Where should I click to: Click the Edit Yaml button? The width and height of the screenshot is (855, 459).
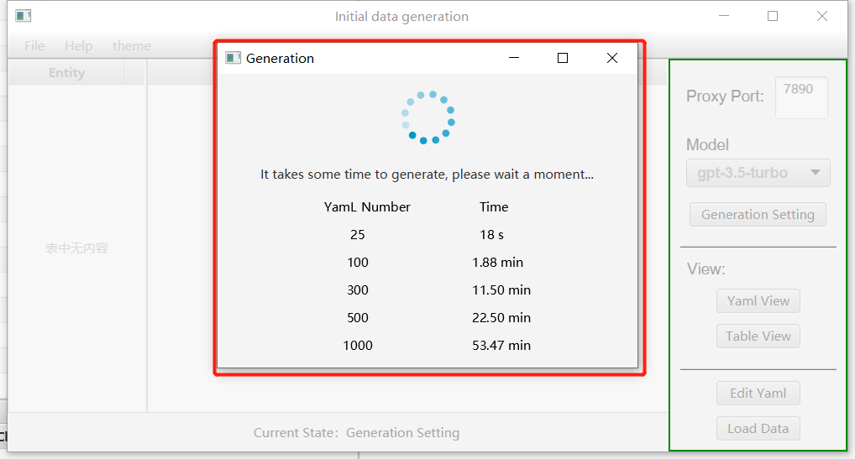[x=758, y=394]
